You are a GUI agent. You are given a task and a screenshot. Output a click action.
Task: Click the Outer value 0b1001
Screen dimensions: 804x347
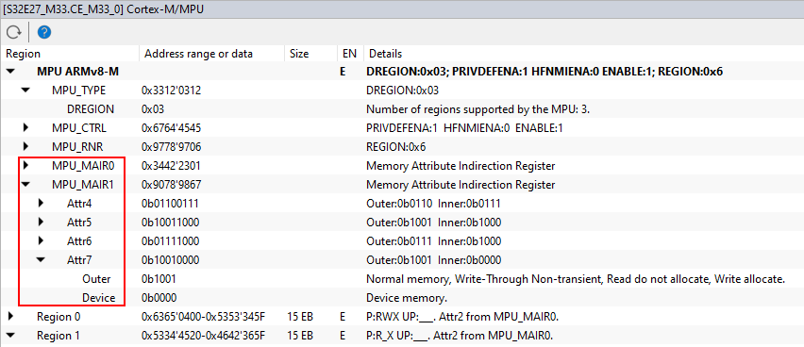point(159,279)
